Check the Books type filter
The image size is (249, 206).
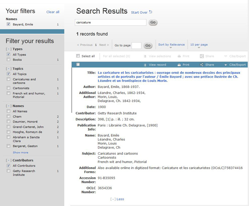(x=9, y=59)
